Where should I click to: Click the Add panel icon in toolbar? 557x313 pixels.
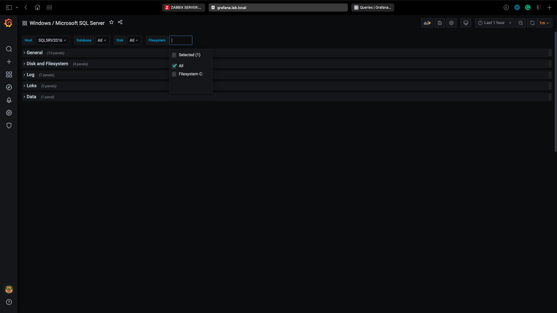pos(427,23)
